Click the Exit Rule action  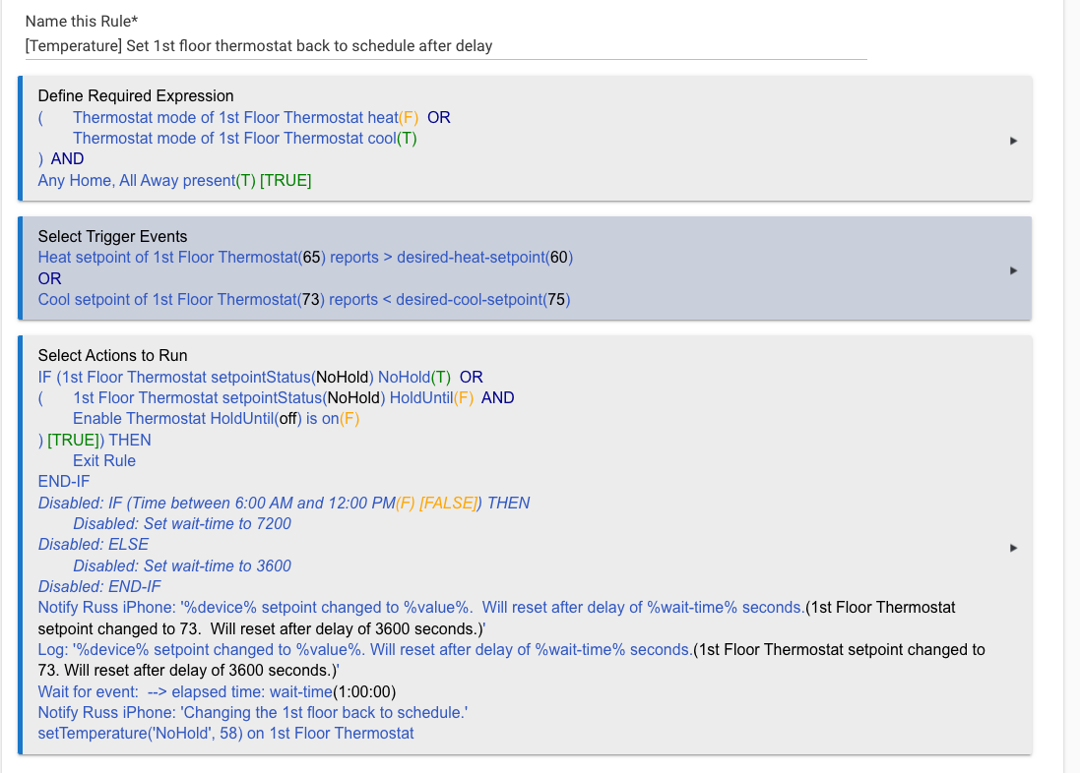tap(104, 460)
